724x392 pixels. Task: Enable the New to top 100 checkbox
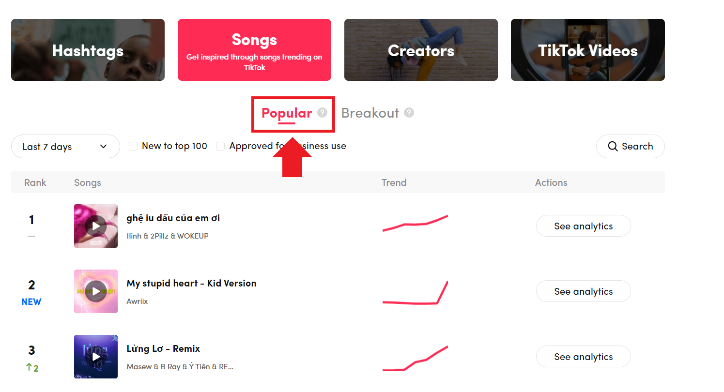pyautogui.click(x=133, y=146)
